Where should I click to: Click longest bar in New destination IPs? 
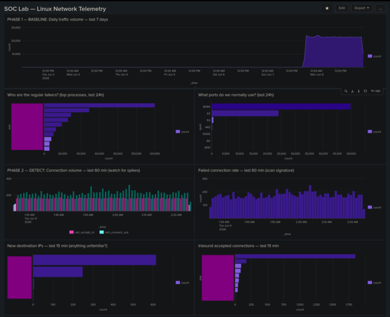[94, 260]
